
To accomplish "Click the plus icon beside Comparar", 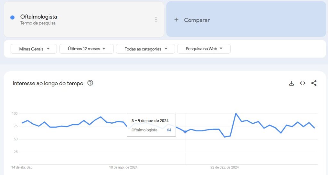I will click(x=176, y=19).
